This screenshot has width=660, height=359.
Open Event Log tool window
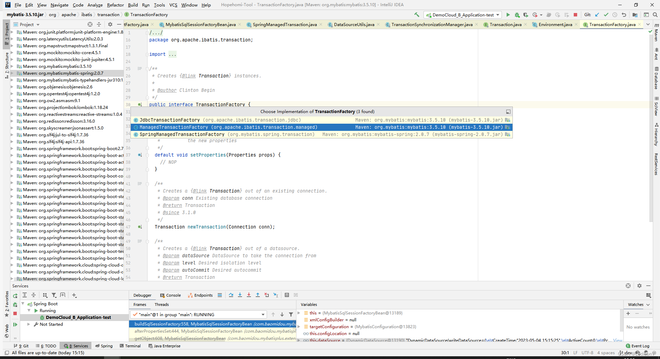pos(637,346)
